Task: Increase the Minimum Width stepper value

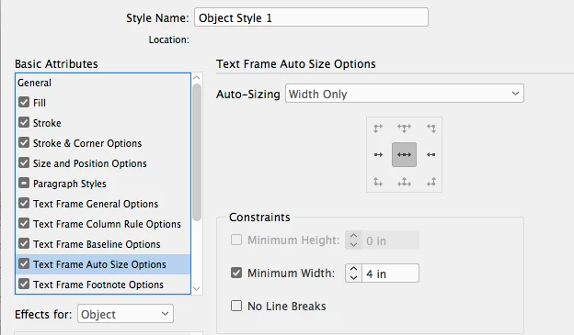Action: point(353,269)
